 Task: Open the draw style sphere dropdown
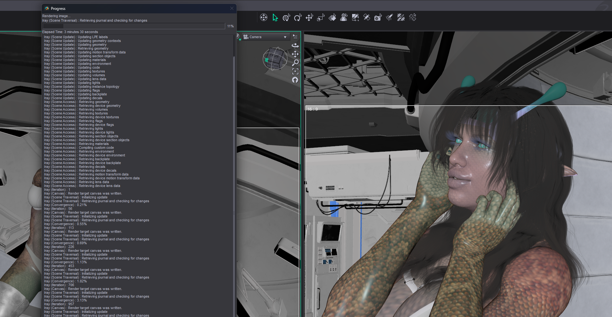tap(238, 37)
